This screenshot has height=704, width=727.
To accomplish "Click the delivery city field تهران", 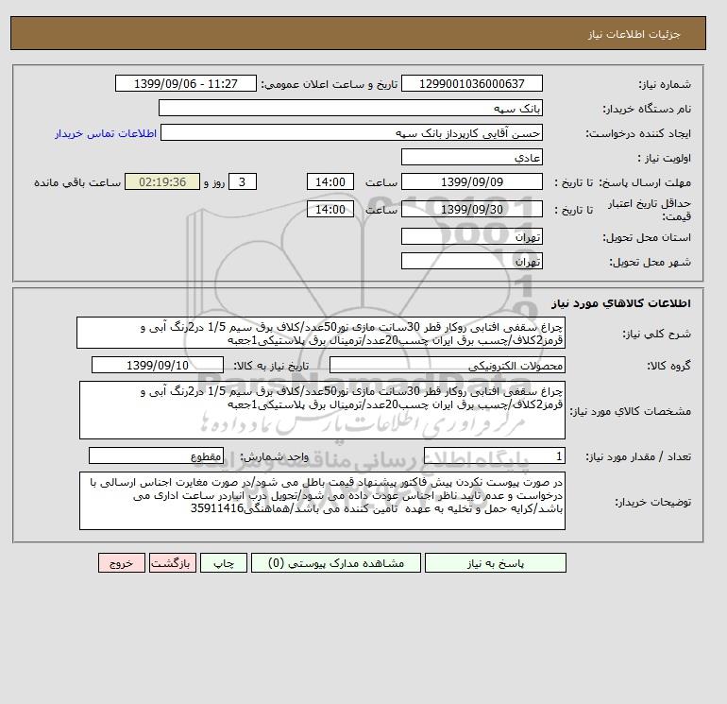I will [471, 261].
